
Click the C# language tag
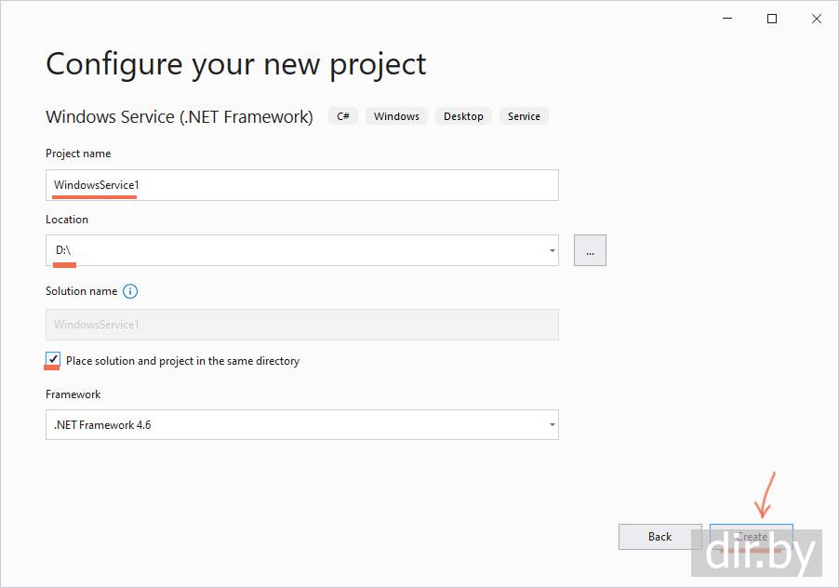point(343,116)
